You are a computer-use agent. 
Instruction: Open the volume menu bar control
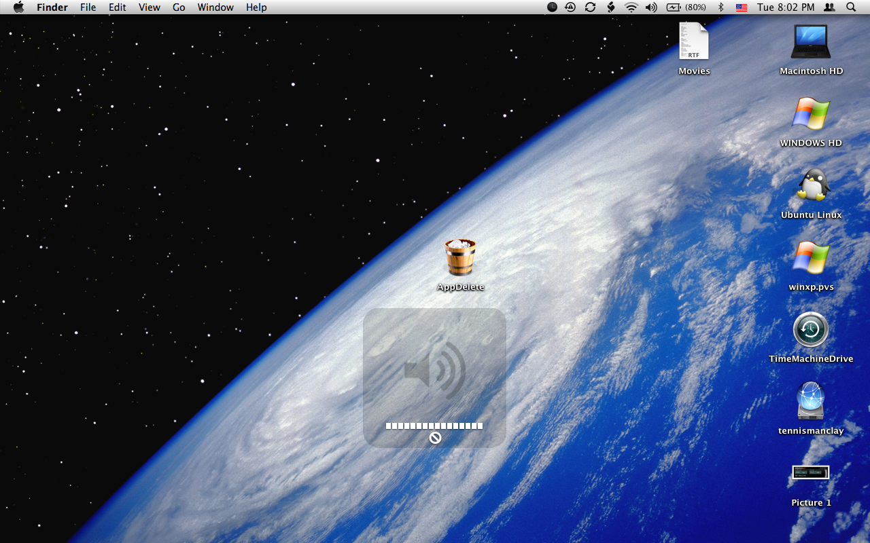click(x=651, y=7)
